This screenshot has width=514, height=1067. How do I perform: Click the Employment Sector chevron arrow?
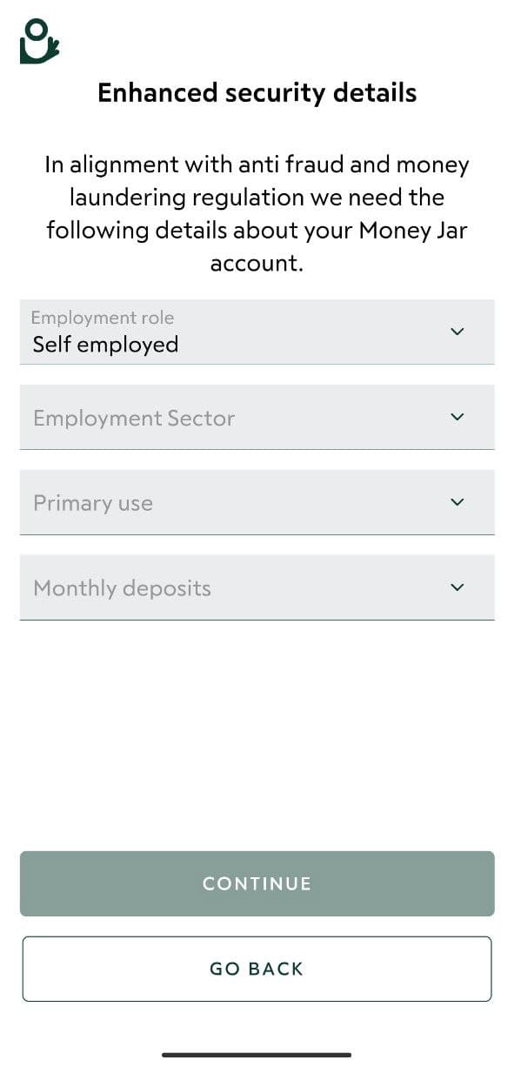point(457,417)
